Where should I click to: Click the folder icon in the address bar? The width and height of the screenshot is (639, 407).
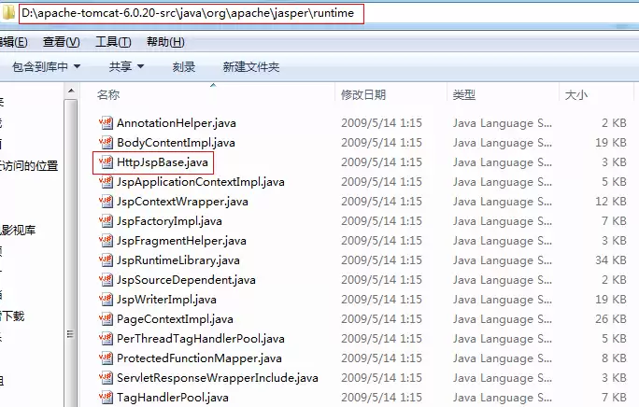8,13
